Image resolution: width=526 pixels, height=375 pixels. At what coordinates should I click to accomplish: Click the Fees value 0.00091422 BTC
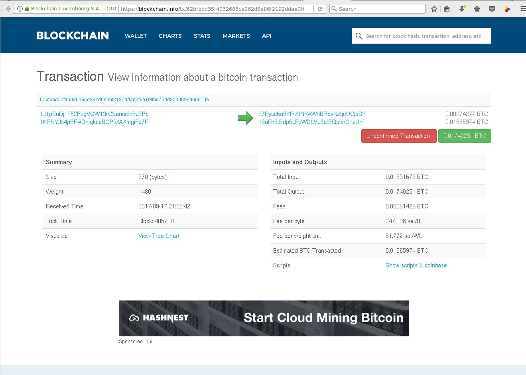pos(407,206)
